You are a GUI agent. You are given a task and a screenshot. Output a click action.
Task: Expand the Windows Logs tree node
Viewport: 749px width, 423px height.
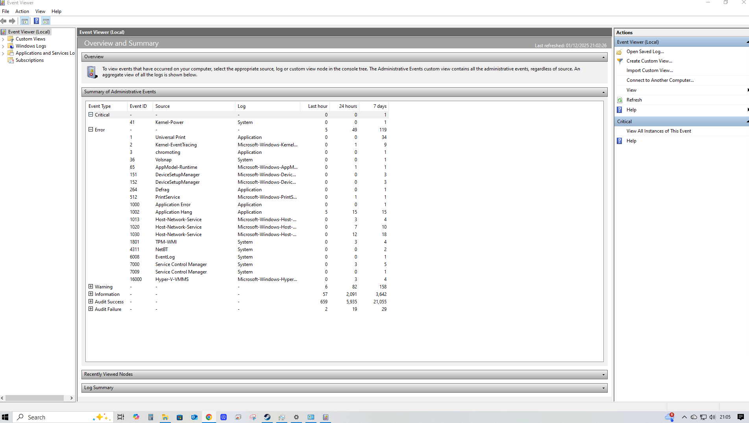3,46
